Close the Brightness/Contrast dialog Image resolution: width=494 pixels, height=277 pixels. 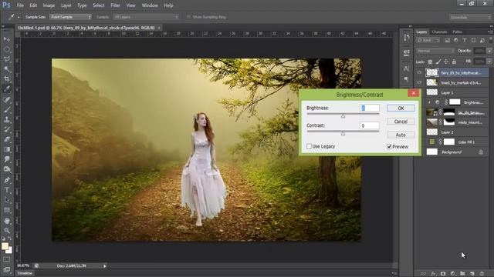pos(414,93)
